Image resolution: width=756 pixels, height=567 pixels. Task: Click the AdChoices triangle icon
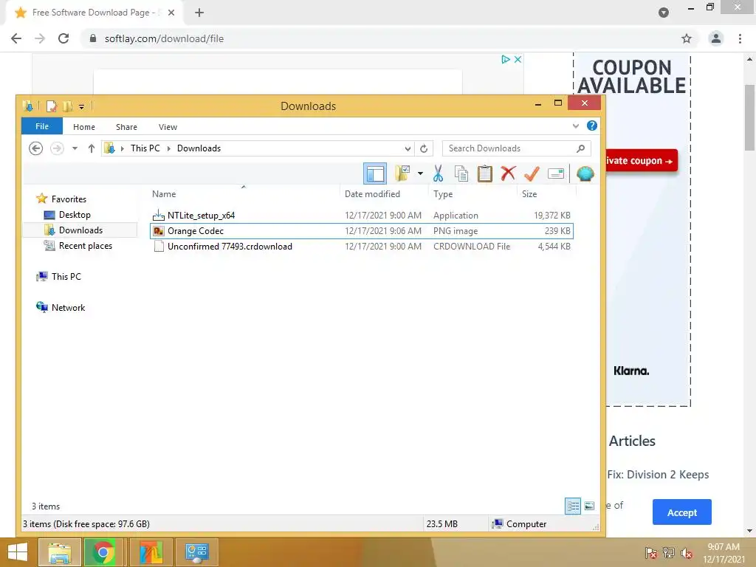point(505,59)
